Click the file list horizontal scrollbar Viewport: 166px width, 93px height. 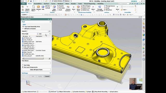tap(34, 58)
